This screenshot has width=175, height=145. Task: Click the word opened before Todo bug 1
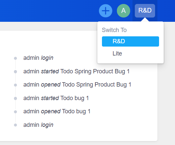[x=51, y=111]
